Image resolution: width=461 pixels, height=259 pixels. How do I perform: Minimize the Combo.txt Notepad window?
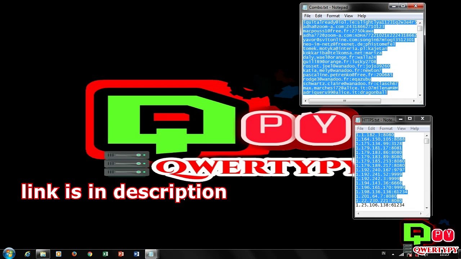(x=394, y=6)
